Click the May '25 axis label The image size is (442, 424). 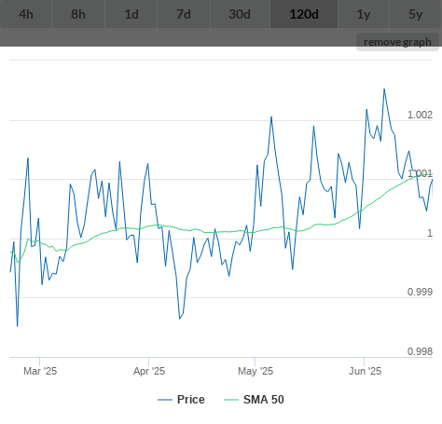(x=256, y=371)
